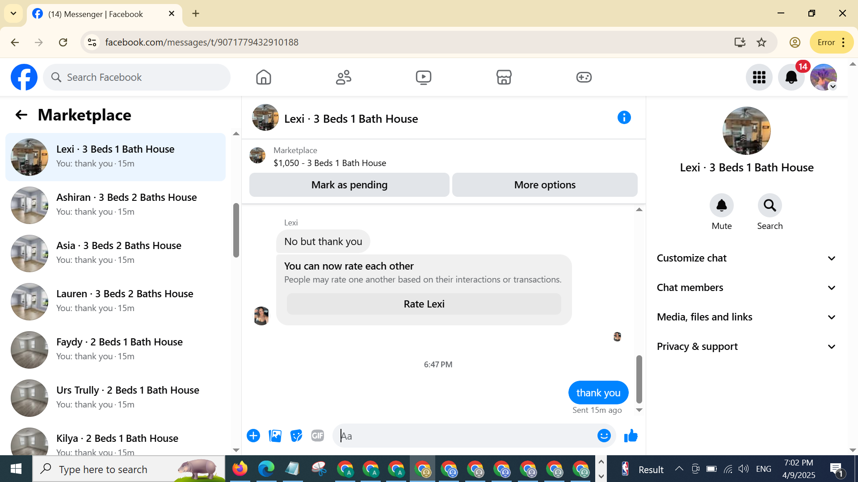Select the 'thank you' sent message bubble
Image resolution: width=858 pixels, height=482 pixels.
pos(598,393)
